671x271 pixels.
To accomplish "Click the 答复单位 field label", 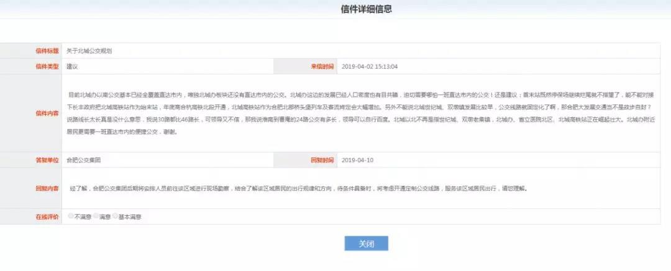I will pos(47,160).
